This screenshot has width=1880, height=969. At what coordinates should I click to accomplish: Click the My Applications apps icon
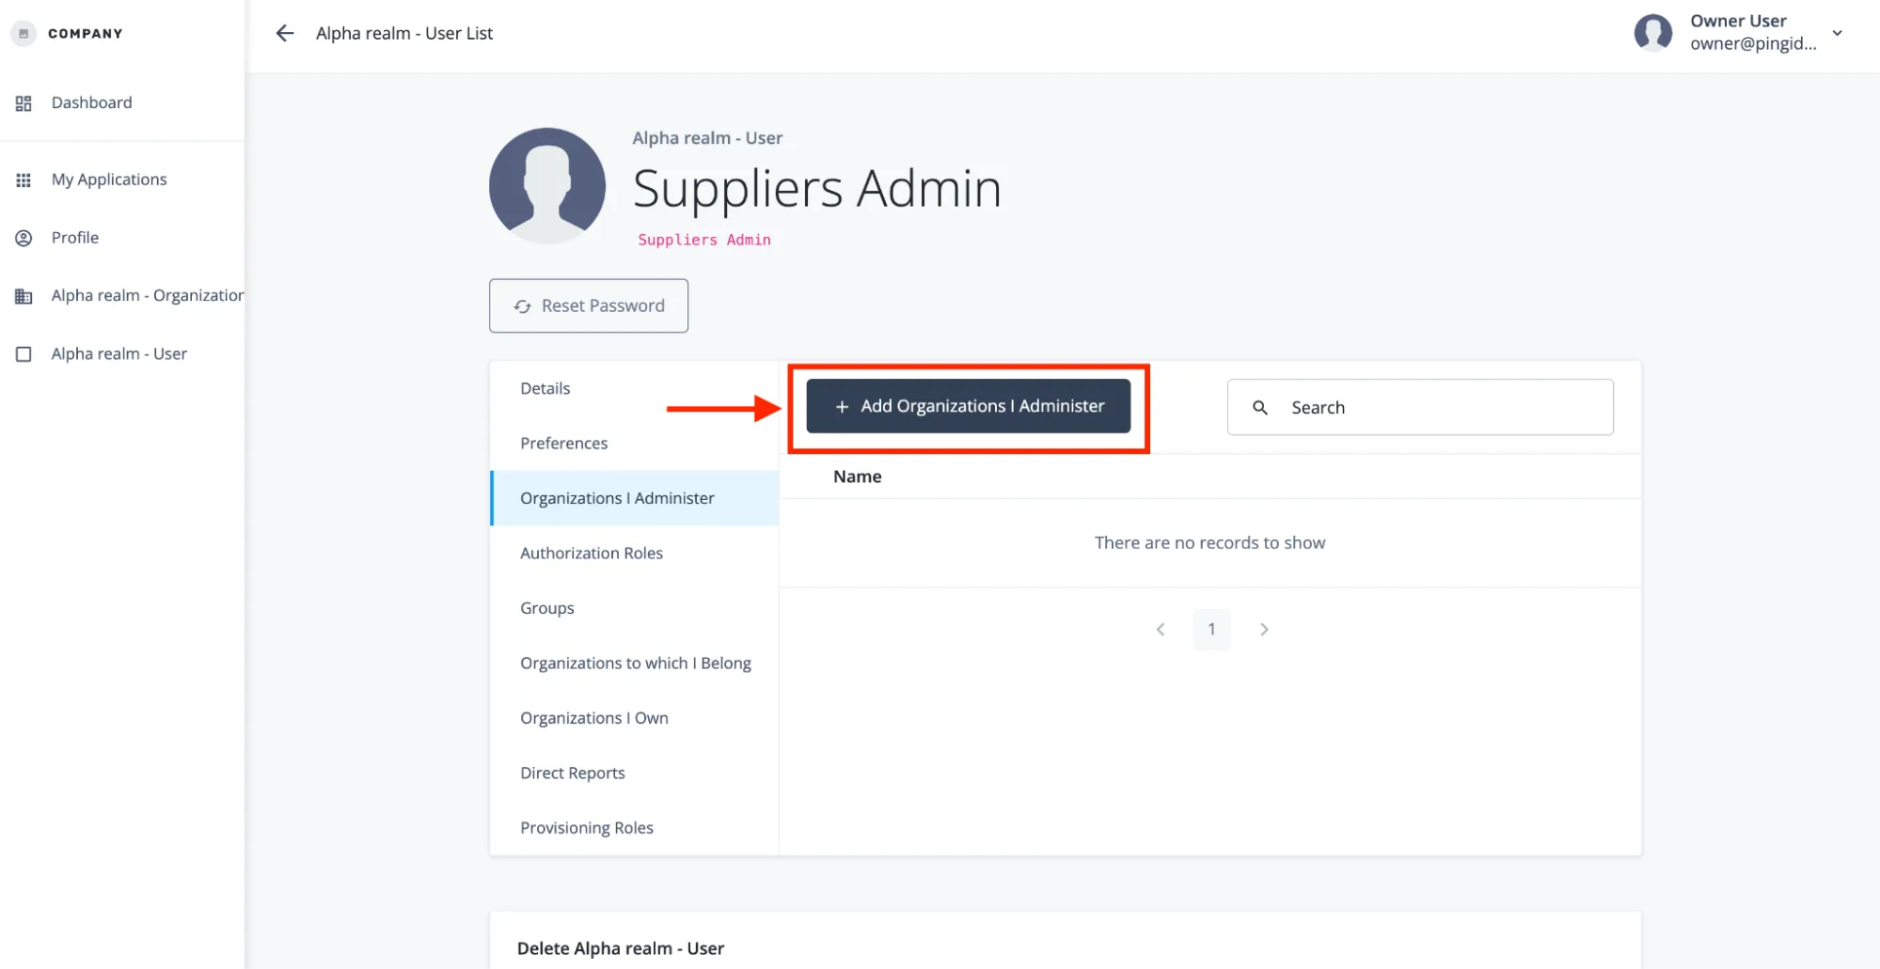(x=24, y=180)
